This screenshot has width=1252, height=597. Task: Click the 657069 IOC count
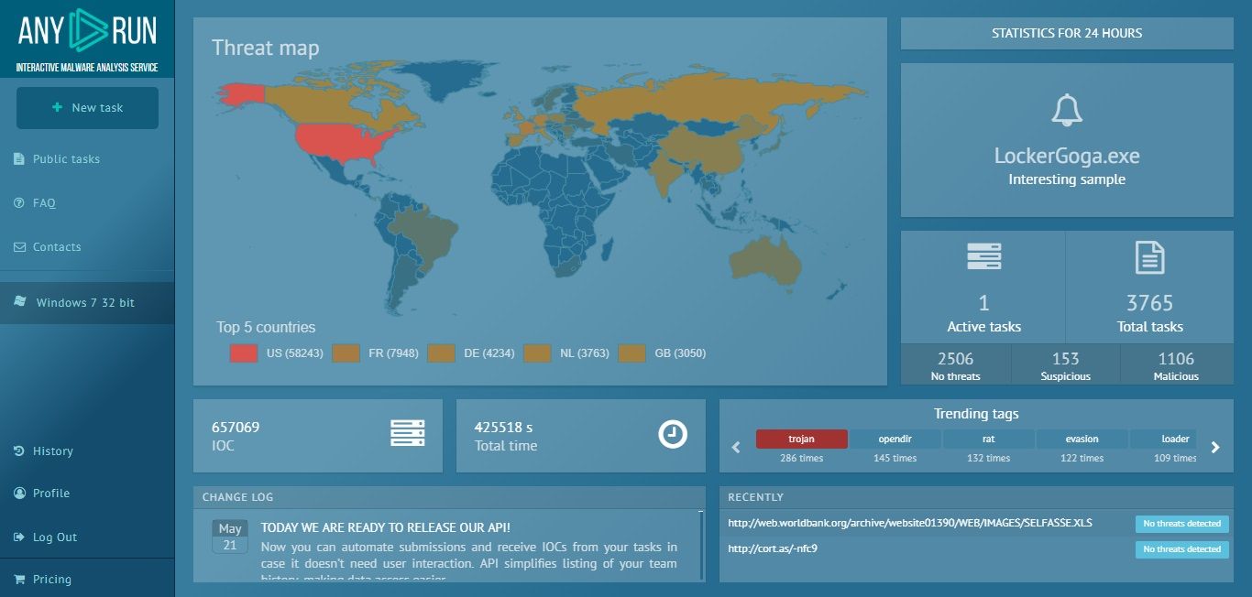pyautogui.click(x=236, y=428)
